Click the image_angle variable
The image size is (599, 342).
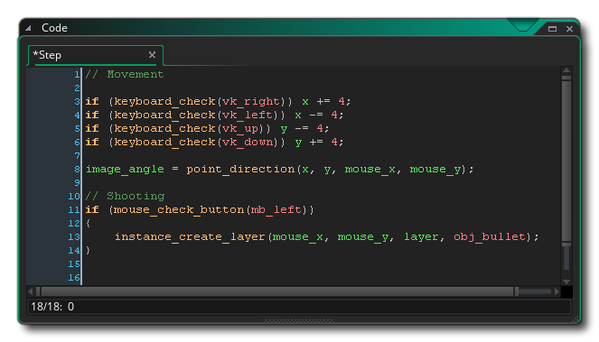pyautogui.click(x=125, y=170)
